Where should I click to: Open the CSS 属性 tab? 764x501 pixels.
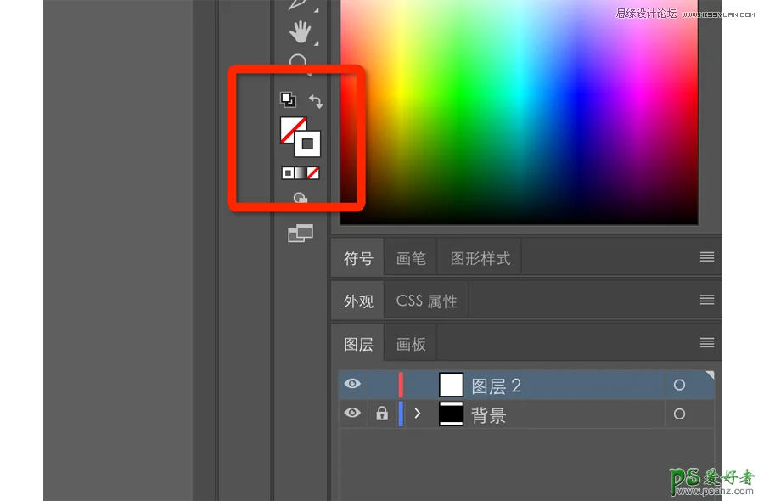pyautogui.click(x=426, y=301)
